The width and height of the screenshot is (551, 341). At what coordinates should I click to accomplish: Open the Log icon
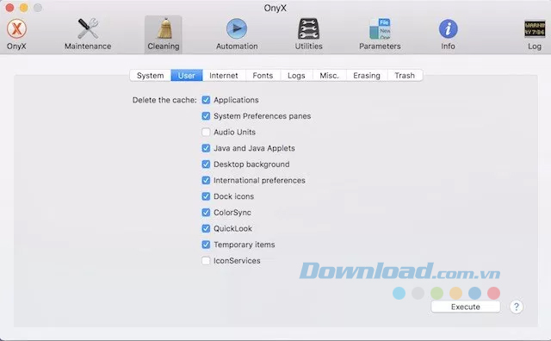535,28
